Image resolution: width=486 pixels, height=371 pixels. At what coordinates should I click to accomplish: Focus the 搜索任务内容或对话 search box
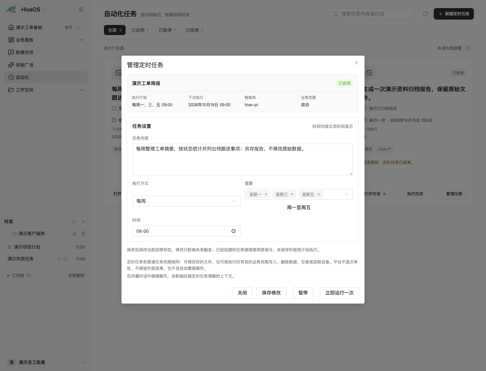click(x=371, y=14)
